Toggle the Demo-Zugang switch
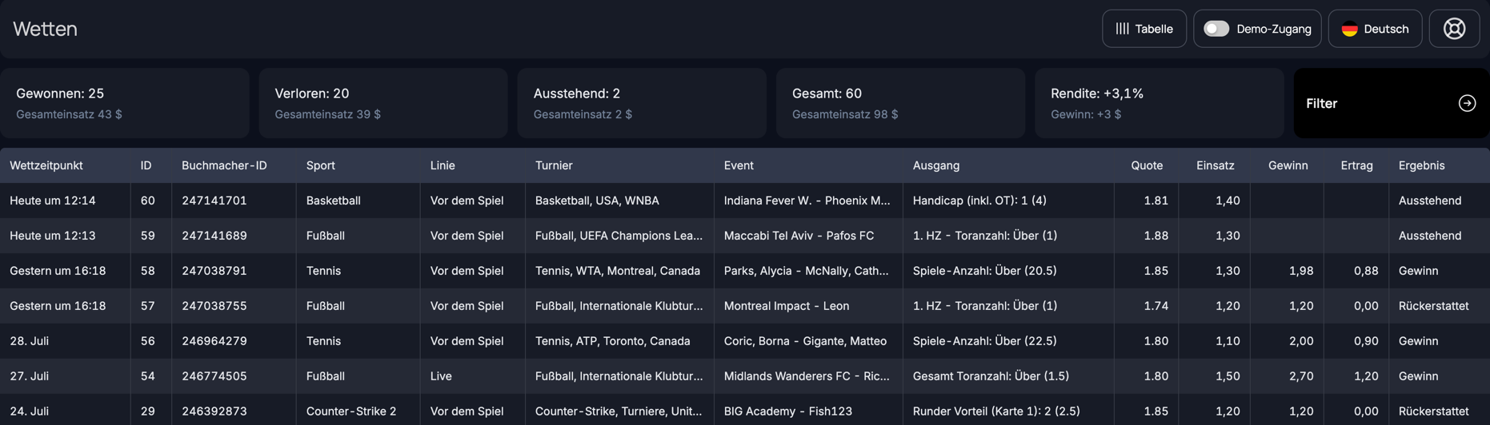Viewport: 1490px width, 425px height. point(1216,29)
